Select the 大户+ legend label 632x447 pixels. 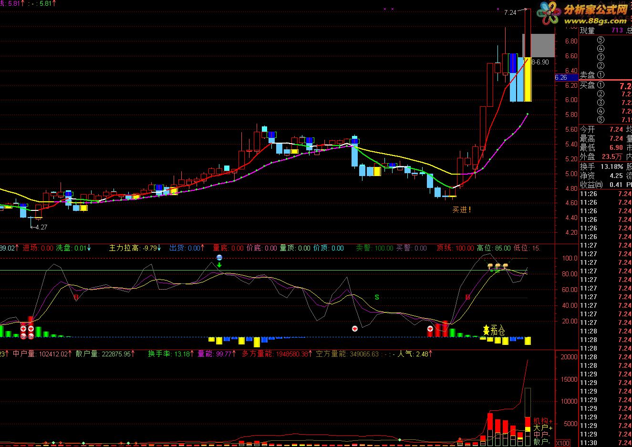click(543, 428)
